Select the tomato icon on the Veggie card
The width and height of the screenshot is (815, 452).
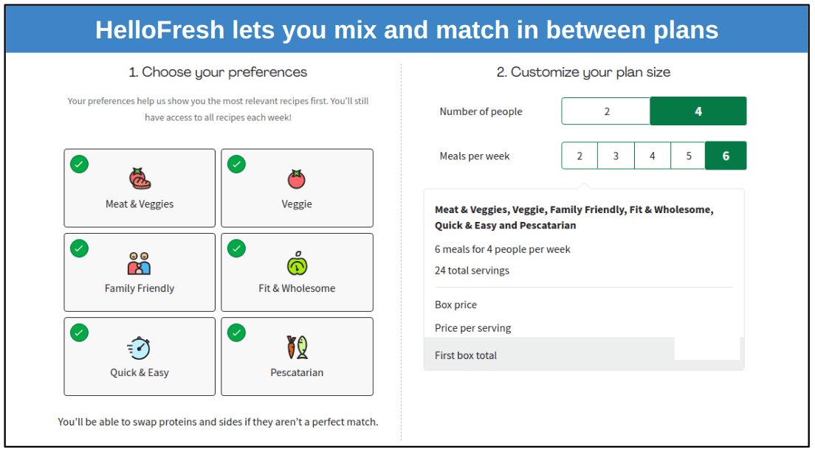(x=297, y=179)
